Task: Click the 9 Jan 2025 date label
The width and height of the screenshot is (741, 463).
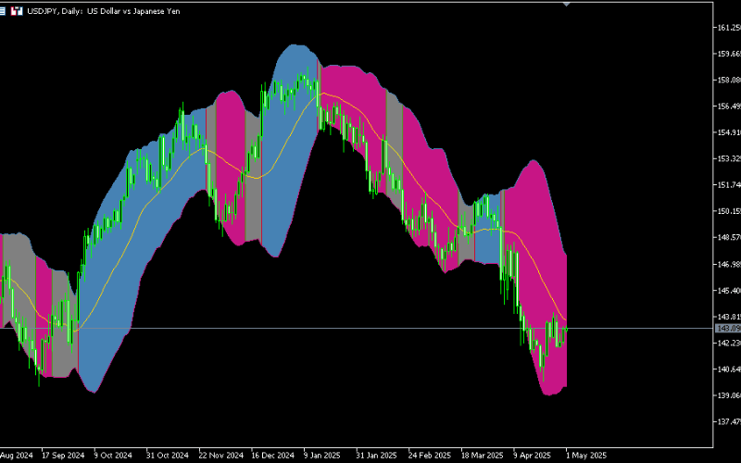Action: pos(325,456)
